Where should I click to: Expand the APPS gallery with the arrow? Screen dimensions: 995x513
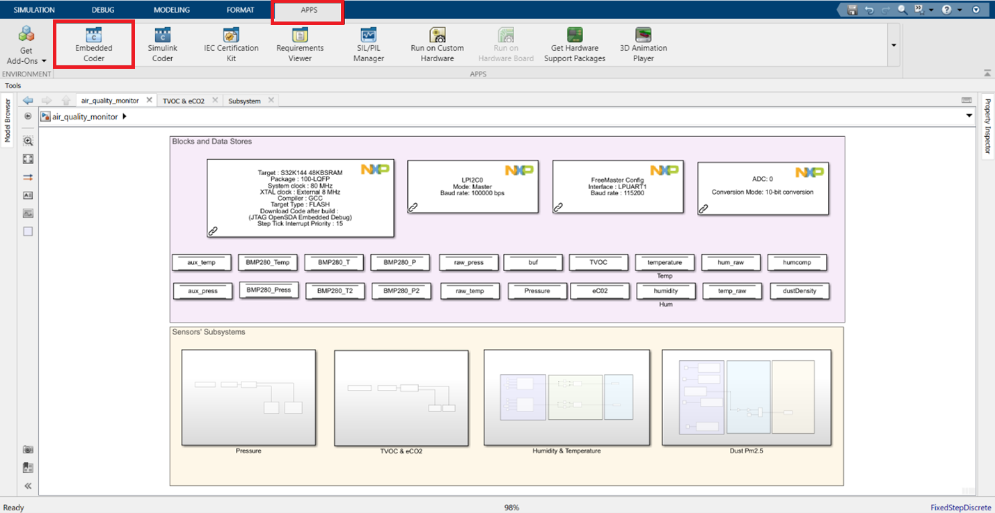(x=893, y=44)
